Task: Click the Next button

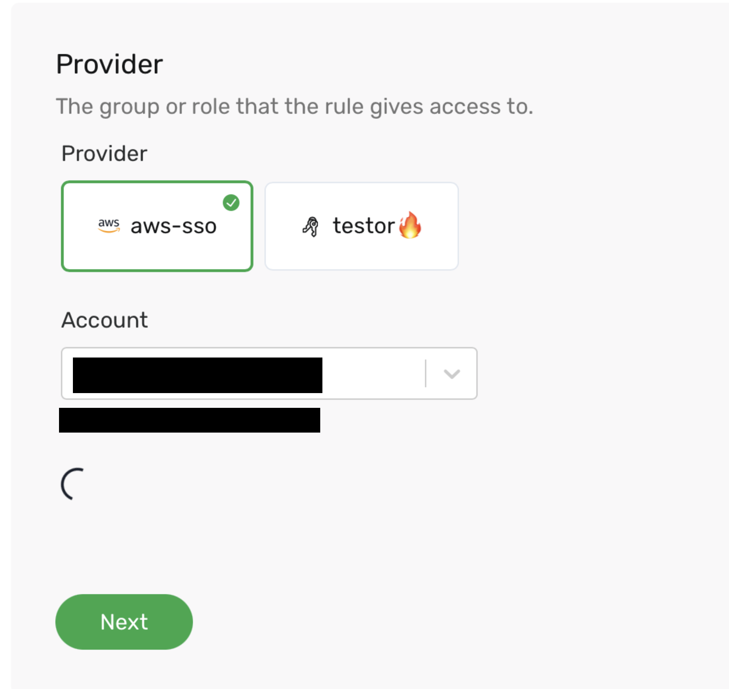Action: (124, 622)
